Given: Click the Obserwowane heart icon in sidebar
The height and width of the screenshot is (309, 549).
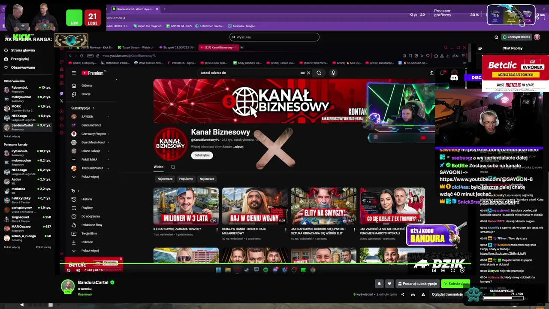Looking at the screenshot, I should [x=6, y=67].
